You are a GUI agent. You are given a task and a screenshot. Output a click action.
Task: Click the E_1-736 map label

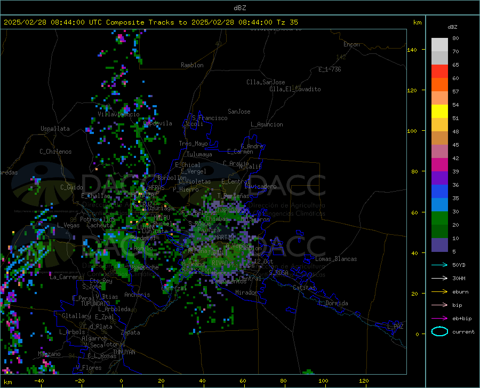click(330, 69)
